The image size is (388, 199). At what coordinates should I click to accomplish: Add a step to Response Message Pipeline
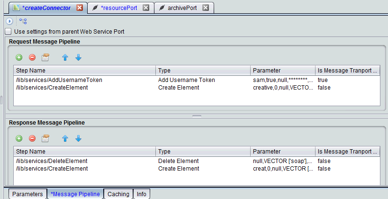tap(19, 138)
